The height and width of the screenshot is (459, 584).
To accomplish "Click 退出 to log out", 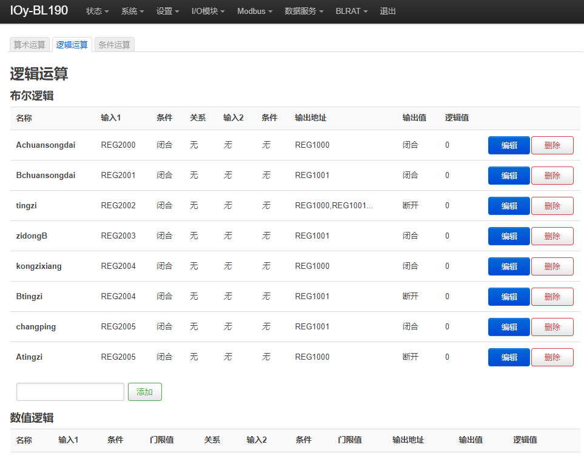I will click(x=388, y=11).
